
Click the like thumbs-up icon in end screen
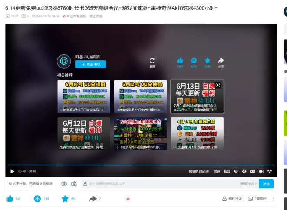coord(180,60)
